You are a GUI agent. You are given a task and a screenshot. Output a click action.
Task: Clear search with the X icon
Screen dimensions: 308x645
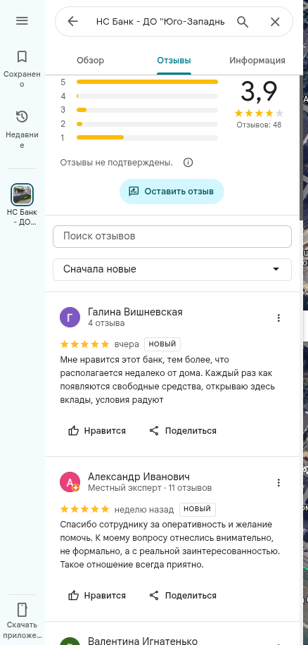coord(275,22)
